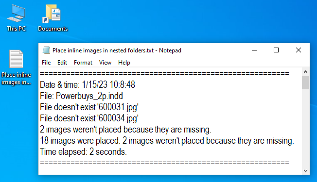Select the Documents shortcut folder icon
The width and height of the screenshot is (317, 182).
(x=53, y=18)
